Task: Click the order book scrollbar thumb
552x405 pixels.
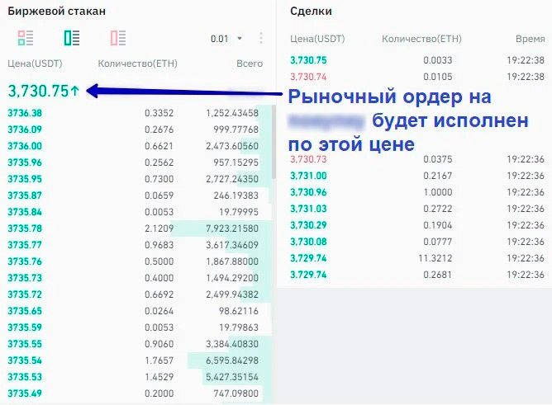Action: pos(274,142)
